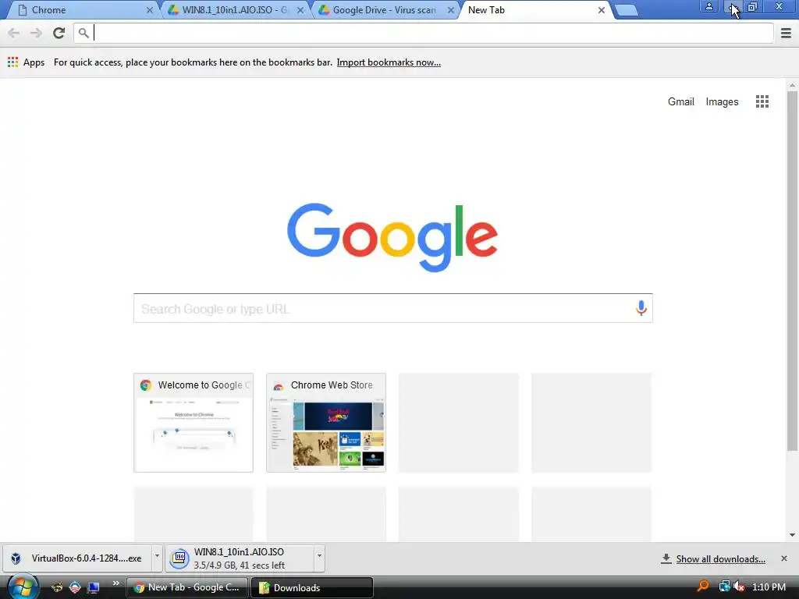Click the forward navigation arrow
This screenshot has height=599, width=799.
click(36, 33)
